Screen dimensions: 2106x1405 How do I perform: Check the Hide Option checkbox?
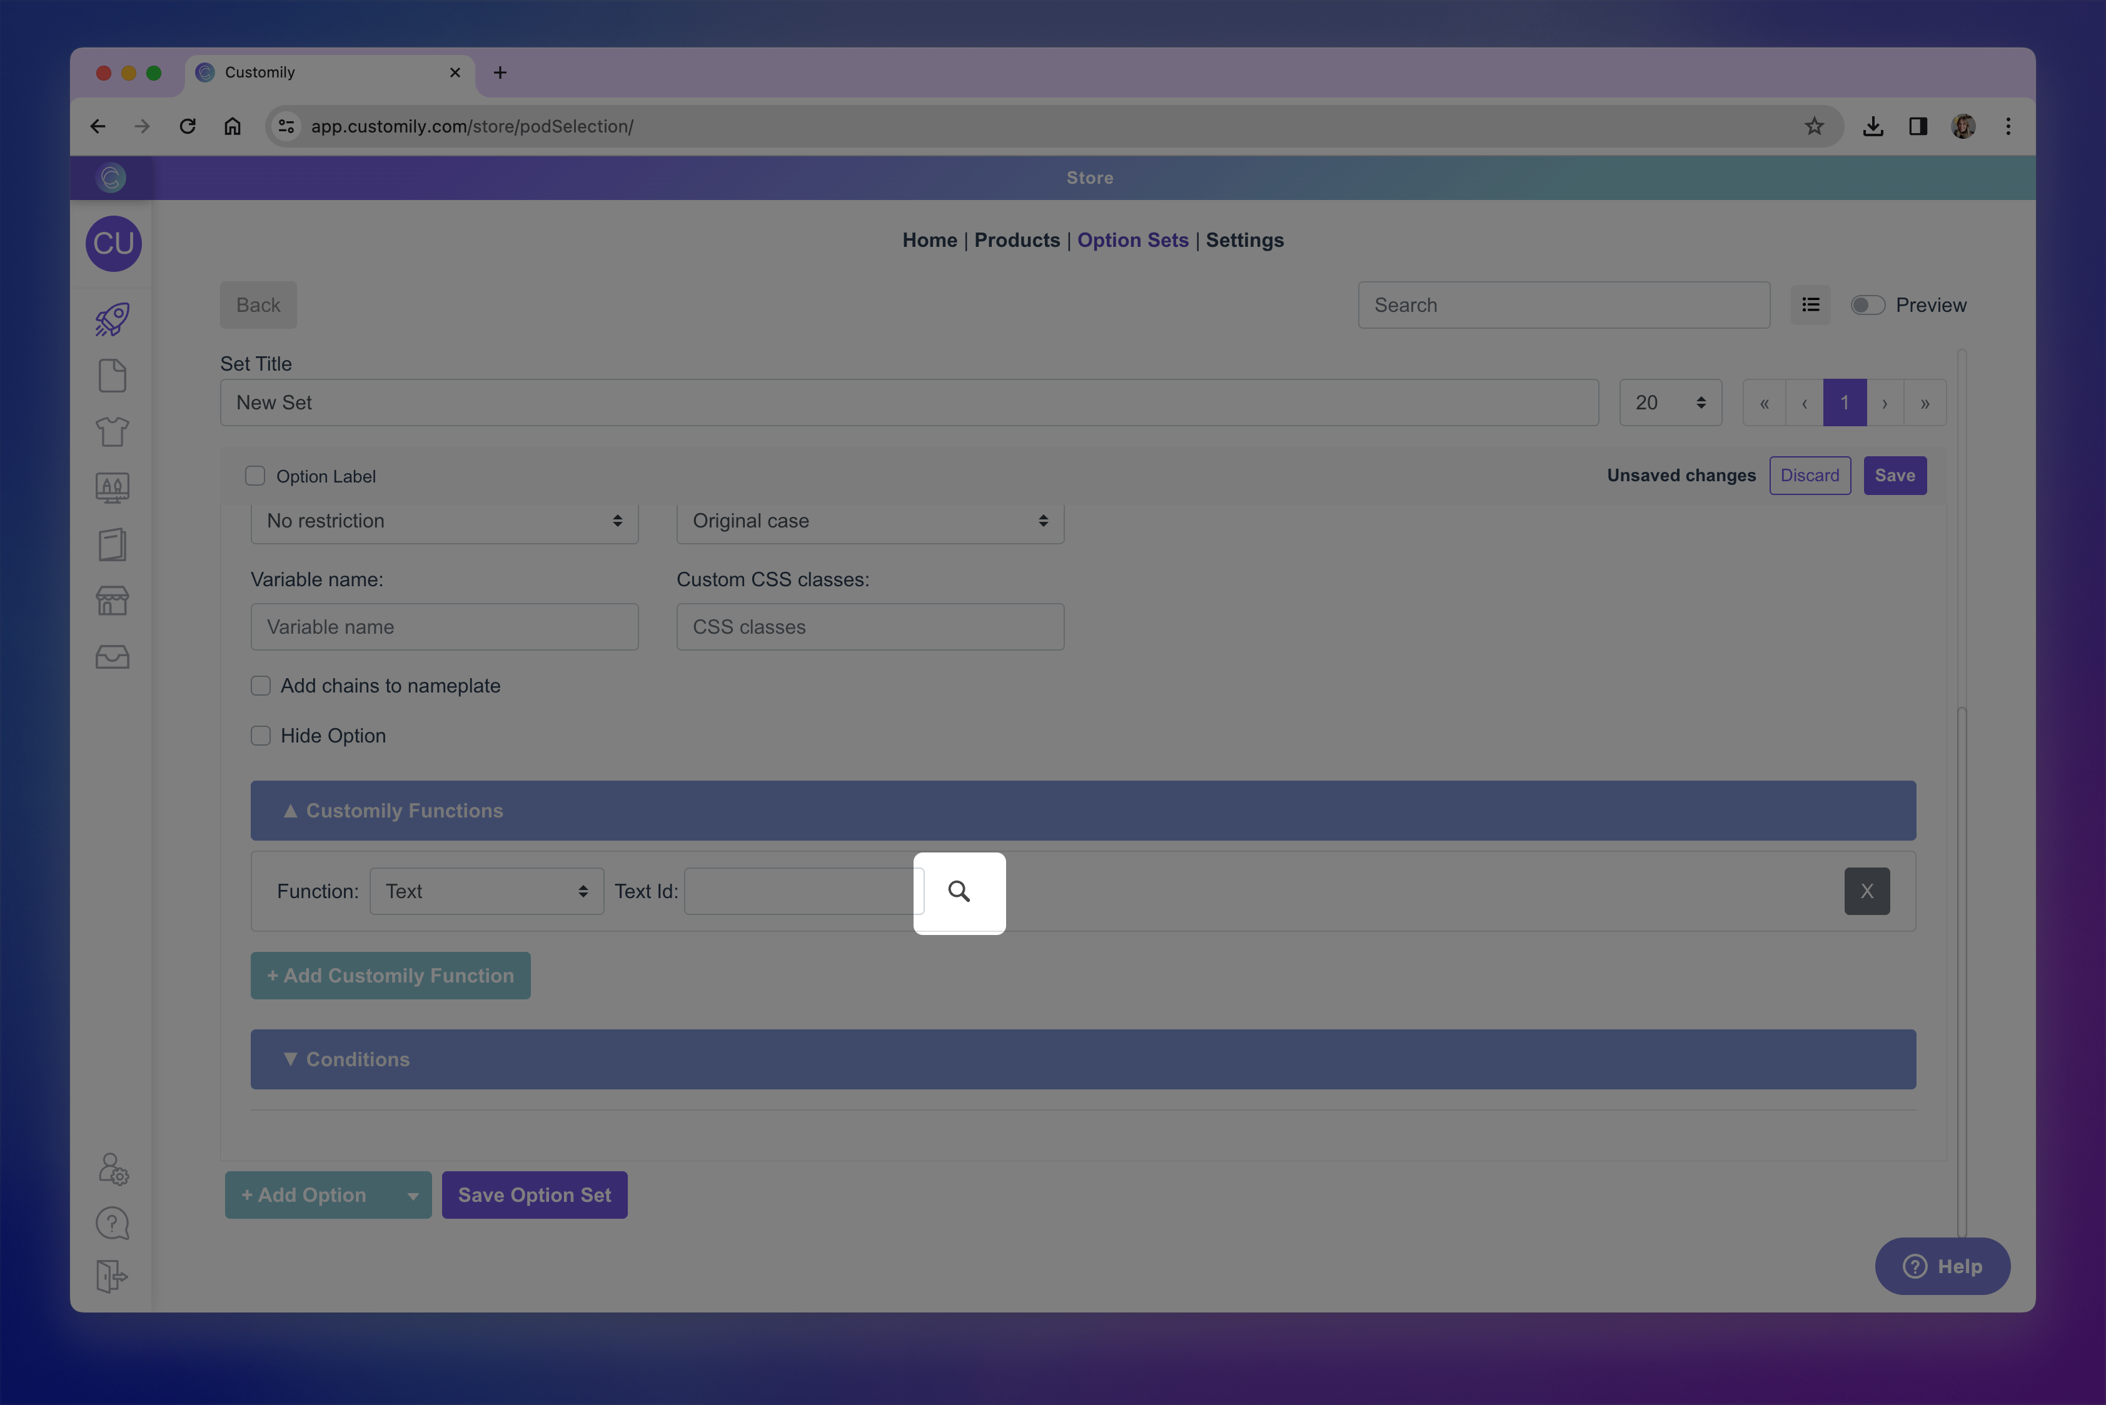[261, 736]
